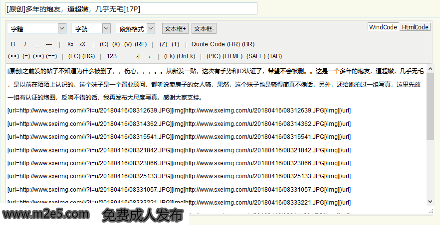Open the 字體 font dropdown

37,28
